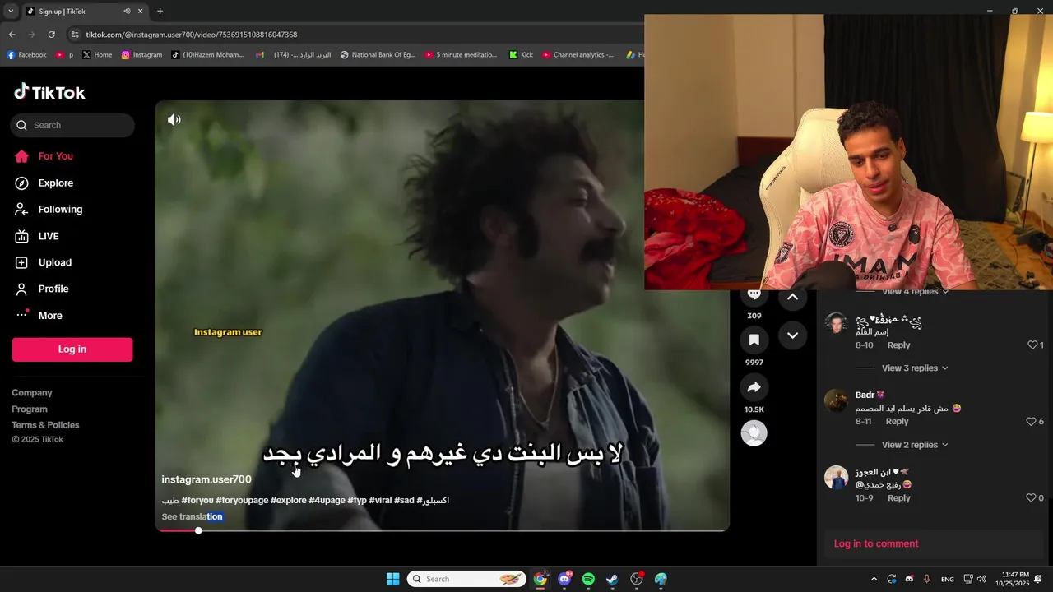Open Spotify from the taskbar
1053x592 pixels.
pyautogui.click(x=588, y=579)
